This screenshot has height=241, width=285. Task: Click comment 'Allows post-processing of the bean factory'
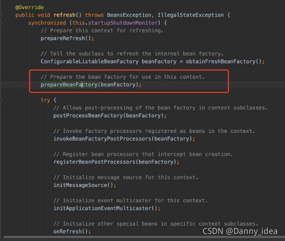(x=160, y=108)
